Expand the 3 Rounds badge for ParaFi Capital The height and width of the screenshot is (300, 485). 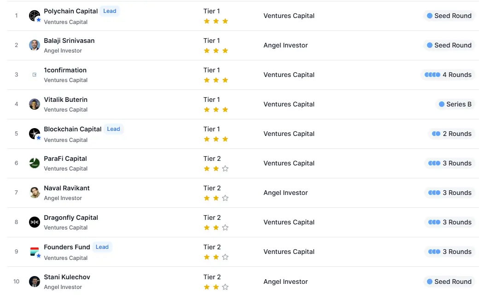[x=450, y=163]
